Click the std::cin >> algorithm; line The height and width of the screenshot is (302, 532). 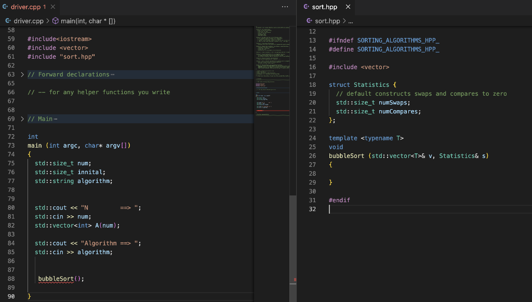(x=73, y=252)
